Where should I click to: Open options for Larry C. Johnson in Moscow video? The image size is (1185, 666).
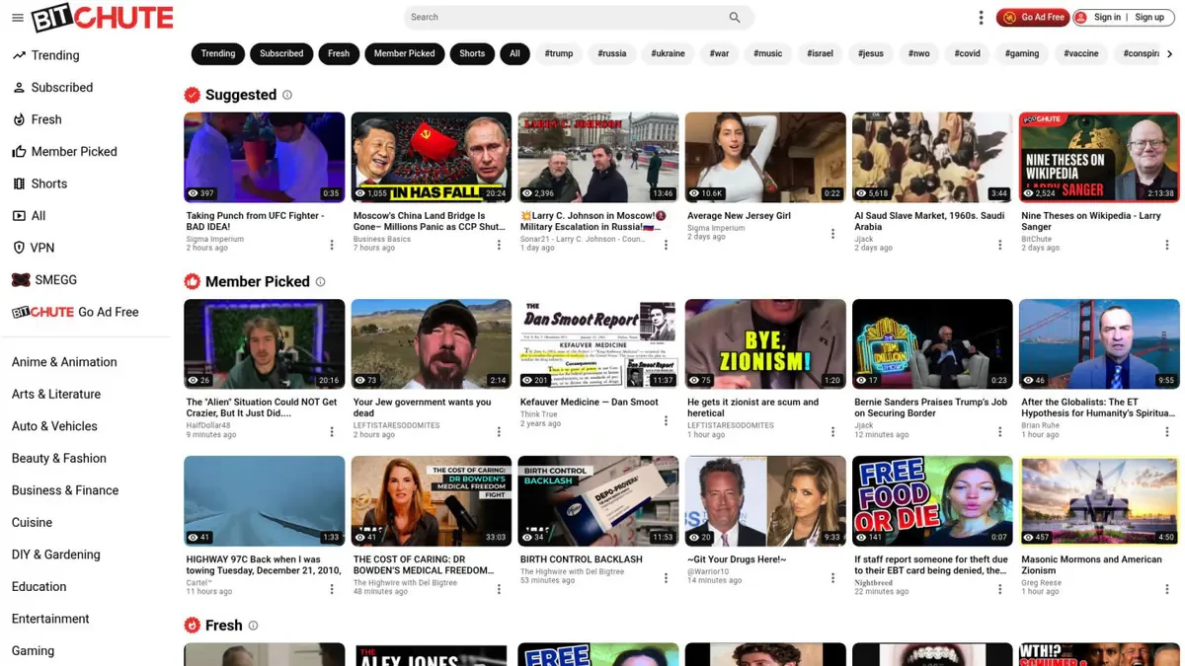click(x=666, y=245)
